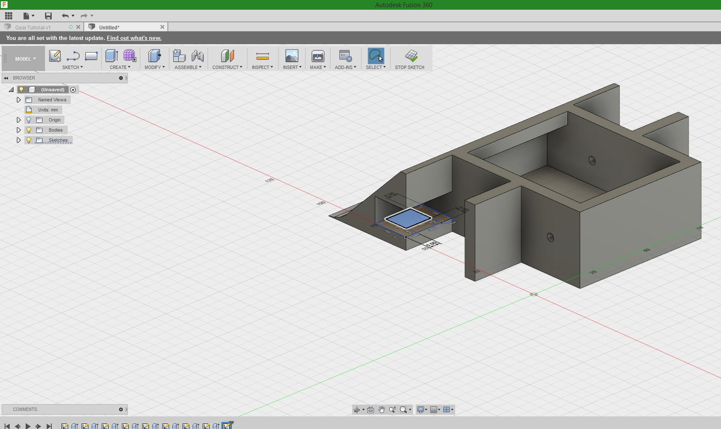The image size is (721, 429).
Task: Click STOP SKETCH to finish sketching
Action: (x=410, y=59)
